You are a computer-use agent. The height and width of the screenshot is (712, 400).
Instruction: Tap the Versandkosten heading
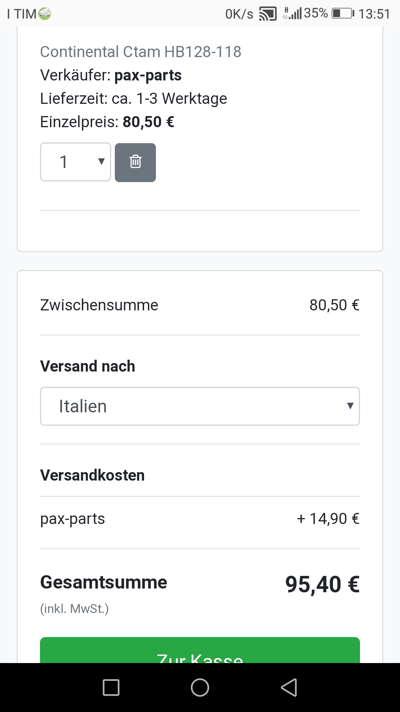click(92, 475)
